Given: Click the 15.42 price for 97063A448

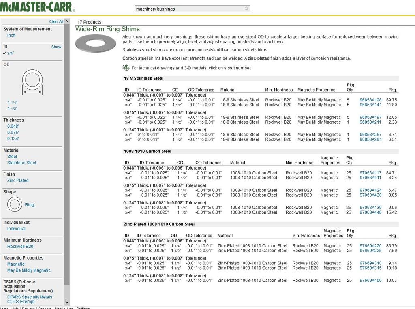Looking at the screenshot, I should [x=391, y=212].
